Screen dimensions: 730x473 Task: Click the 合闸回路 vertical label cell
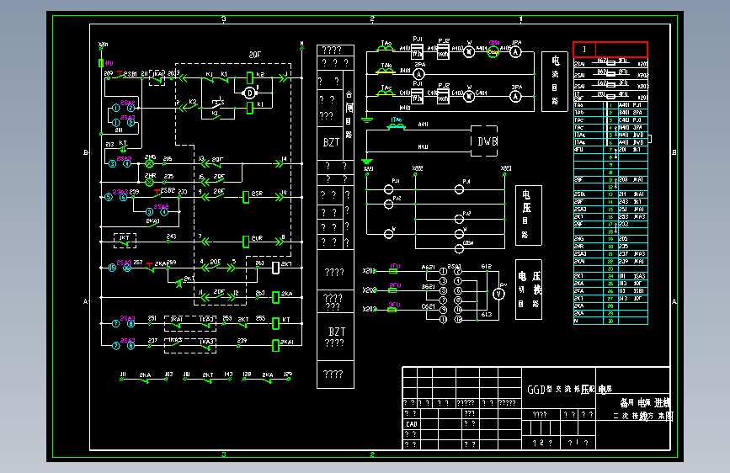tap(349, 115)
